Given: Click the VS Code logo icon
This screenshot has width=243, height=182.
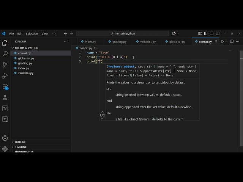Looking at the screenshot, I should [x=3, y=33].
